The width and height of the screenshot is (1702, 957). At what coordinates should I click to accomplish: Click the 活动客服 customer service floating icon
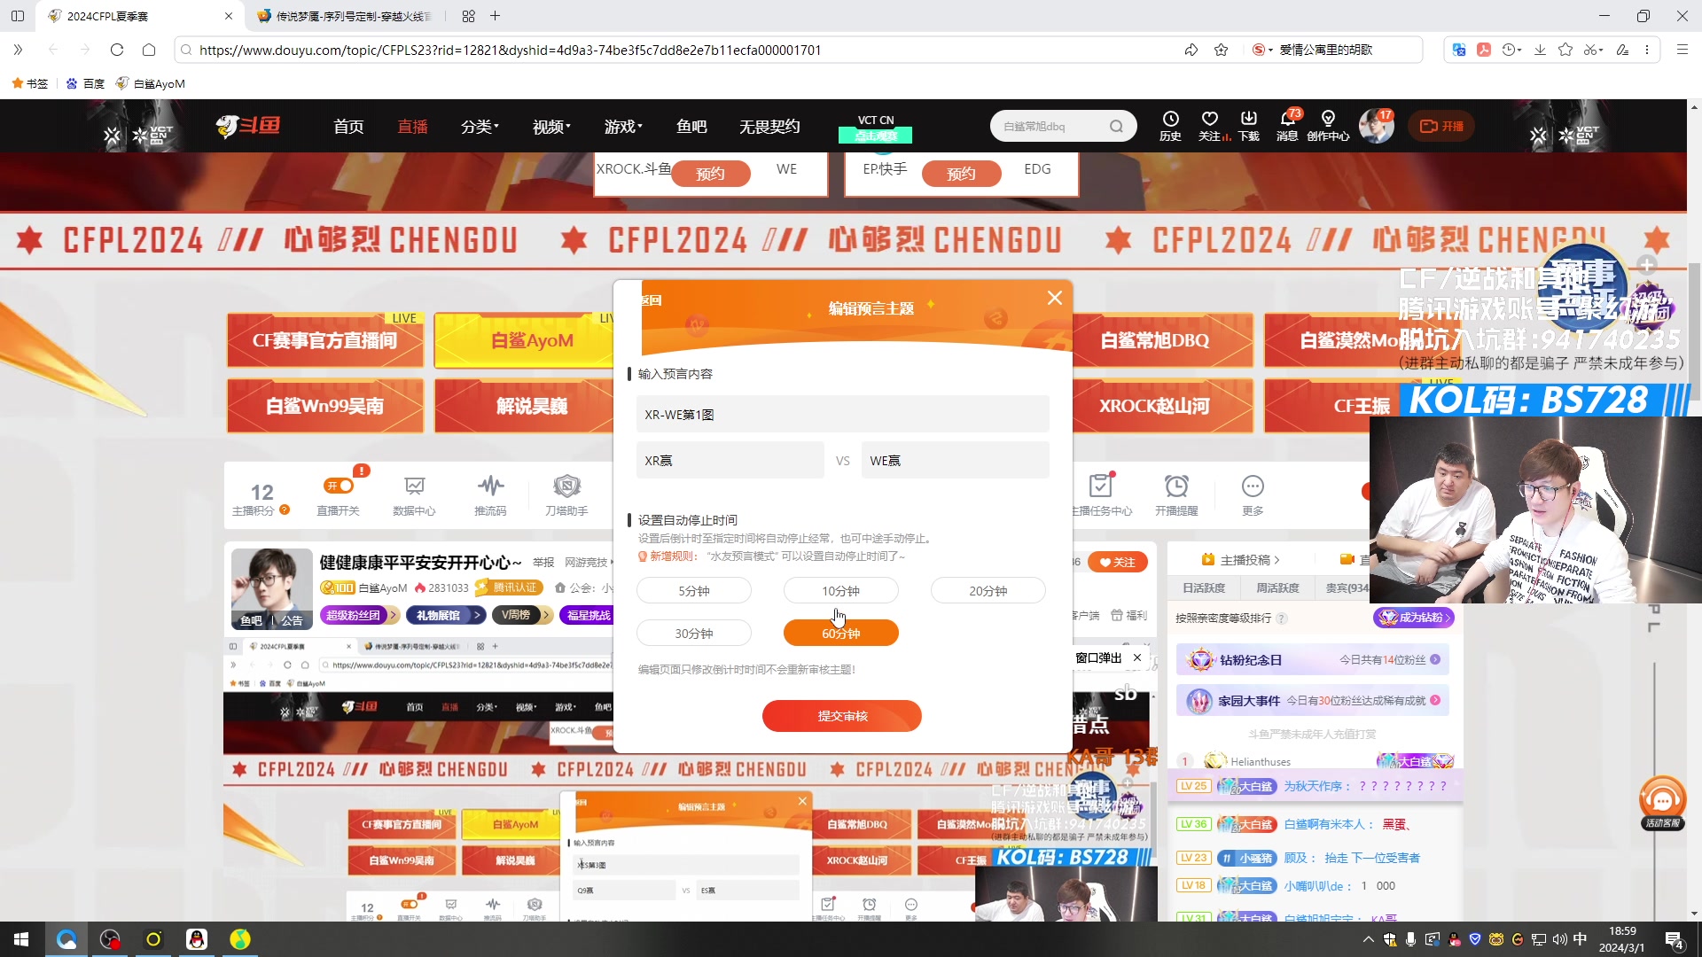pos(1662,803)
